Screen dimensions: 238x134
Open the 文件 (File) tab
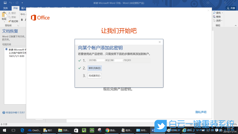tap(5, 8)
